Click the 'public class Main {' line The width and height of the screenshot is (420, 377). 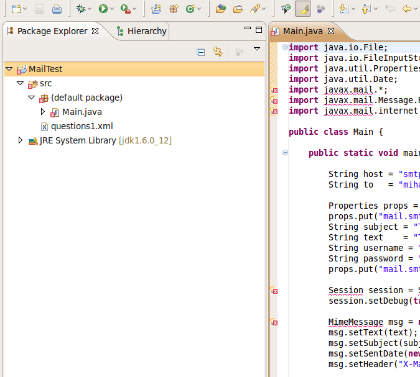[336, 132]
